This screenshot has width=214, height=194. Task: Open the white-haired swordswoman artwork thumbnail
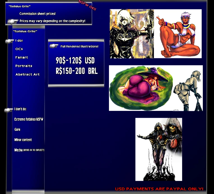click(132, 34)
